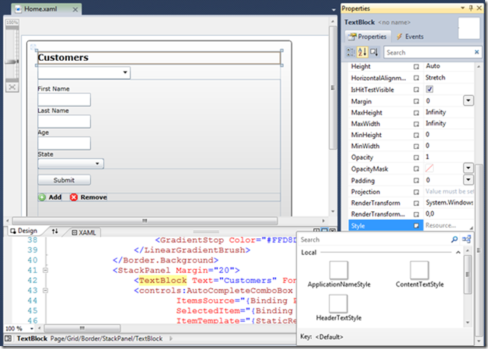Open the State combo box dropdown
This screenshot has height=349, width=488.
point(98,164)
